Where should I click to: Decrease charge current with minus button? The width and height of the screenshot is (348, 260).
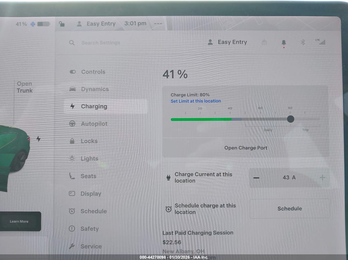pos(256,178)
